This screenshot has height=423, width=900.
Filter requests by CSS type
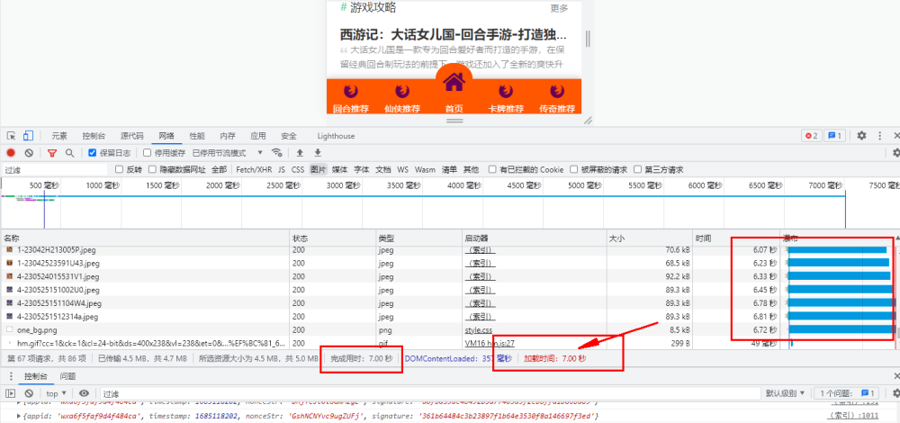pyautogui.click(x=298, y=169)
